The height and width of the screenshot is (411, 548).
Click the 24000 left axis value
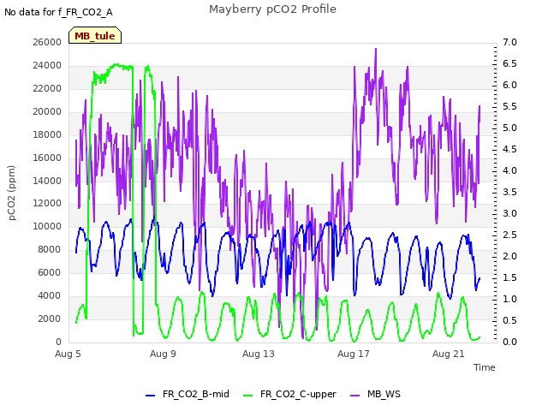(x=47, y=65)
